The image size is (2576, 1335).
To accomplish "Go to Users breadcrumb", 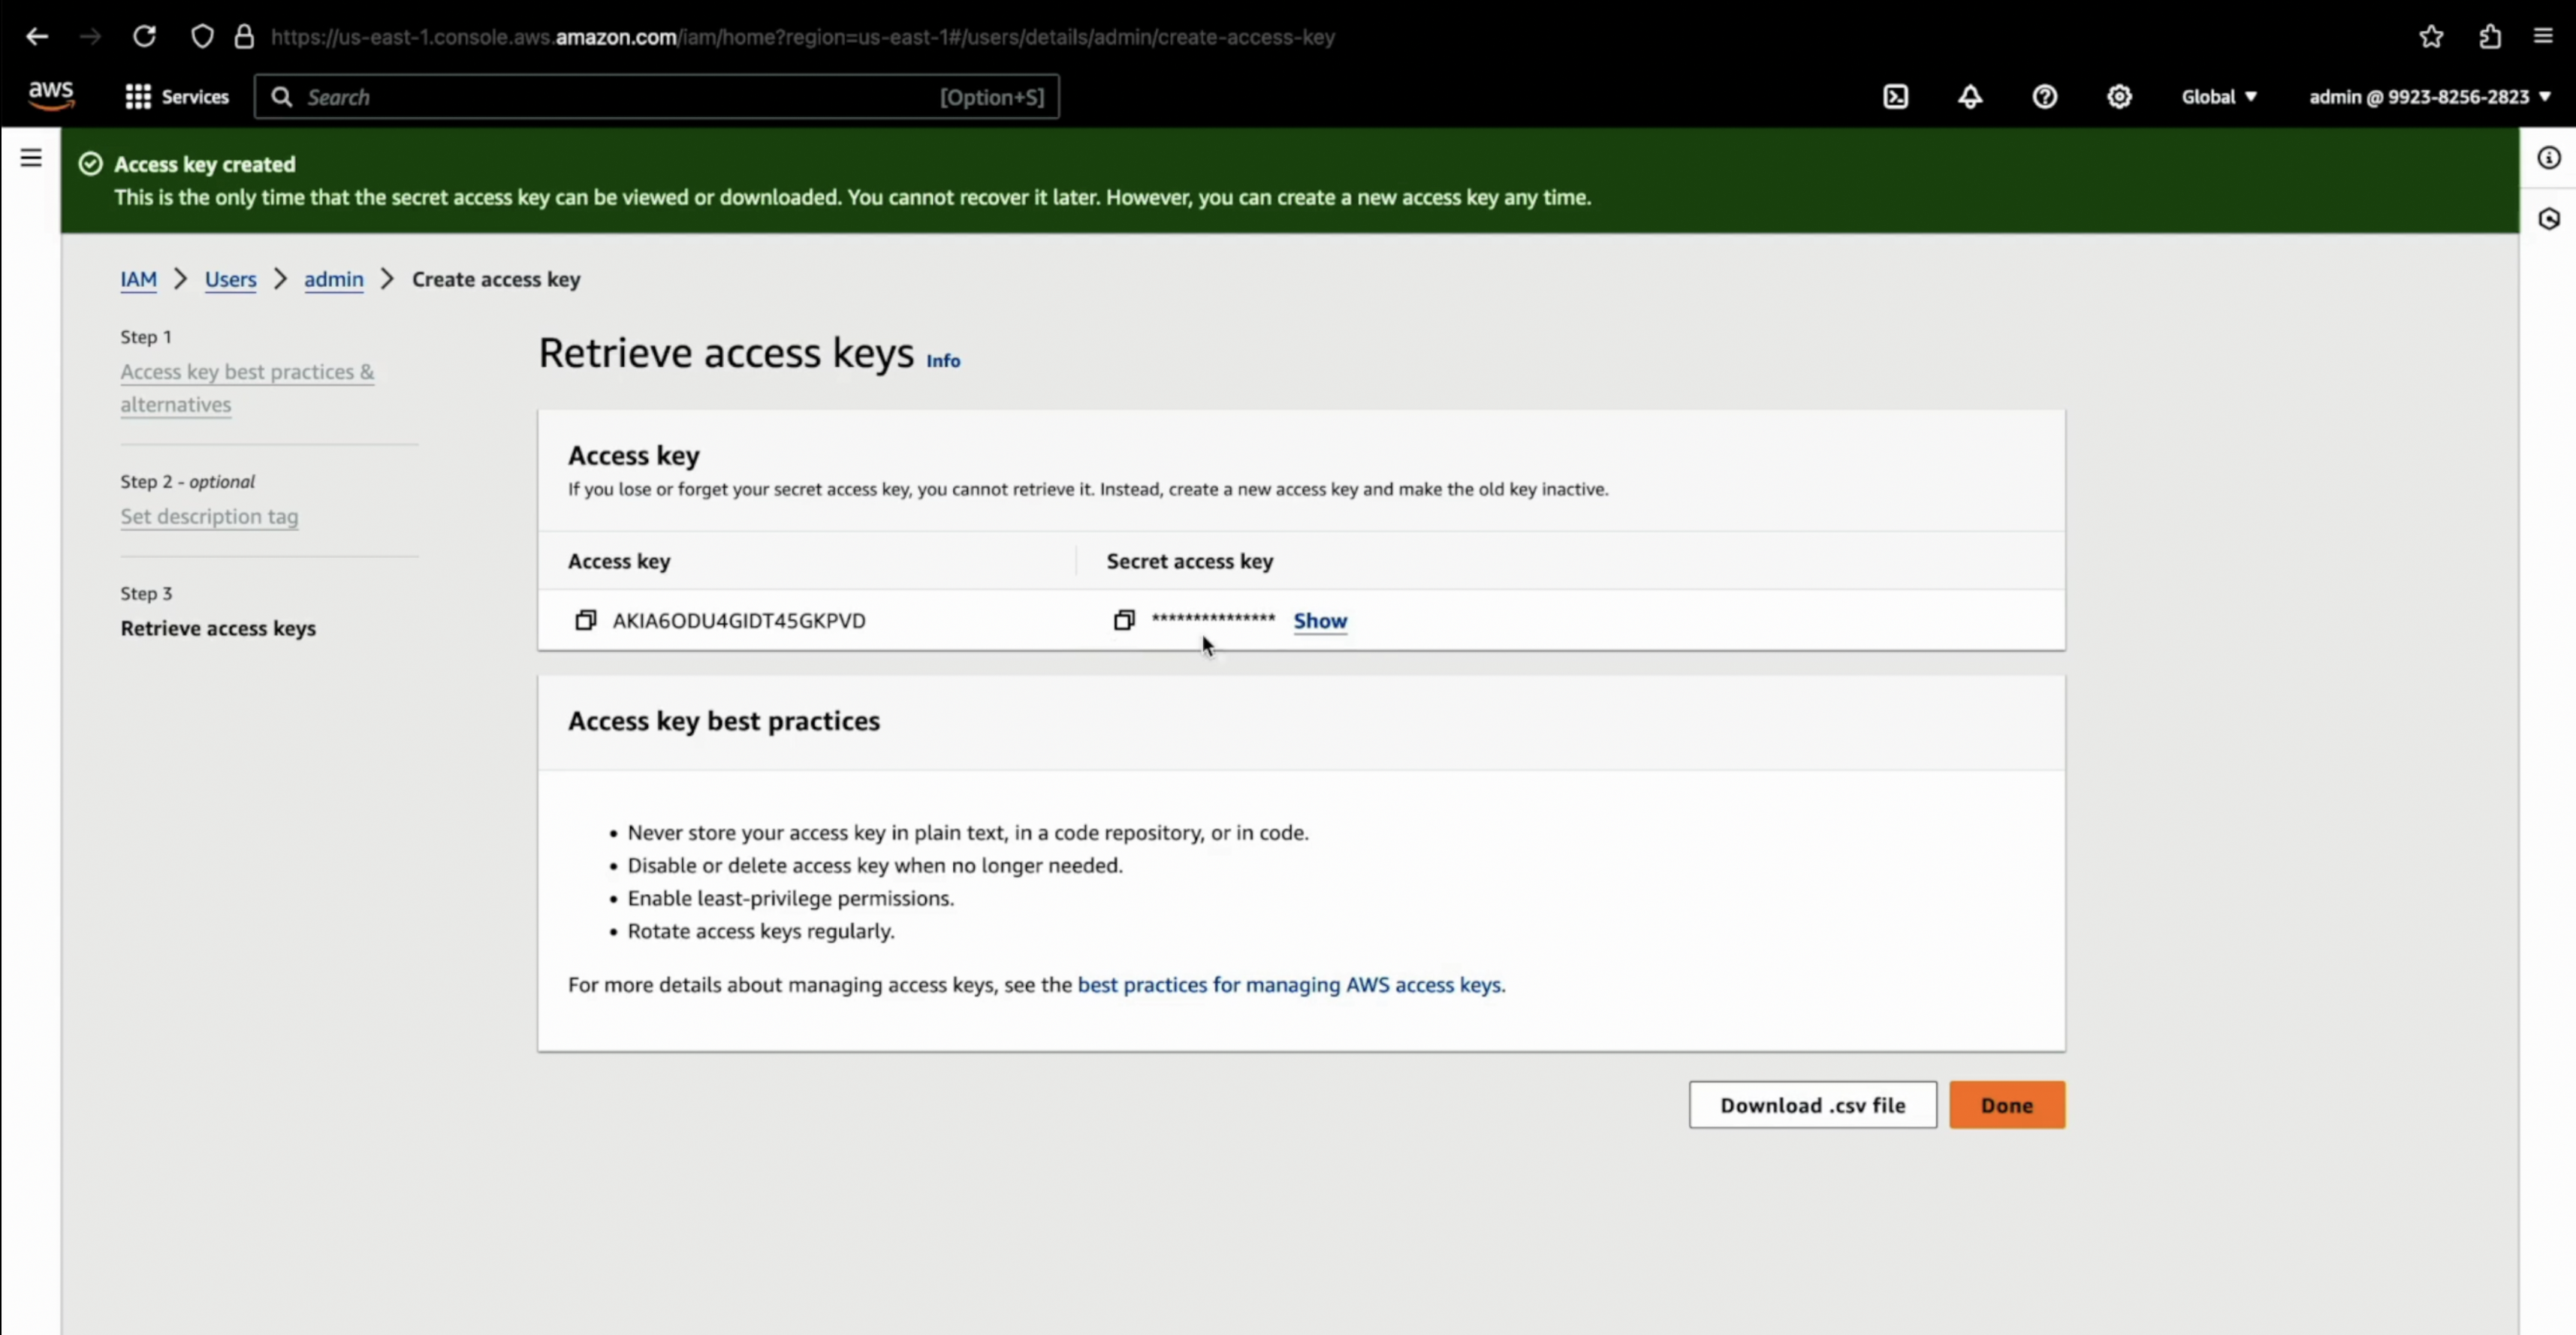I will (x=230, y=279).
